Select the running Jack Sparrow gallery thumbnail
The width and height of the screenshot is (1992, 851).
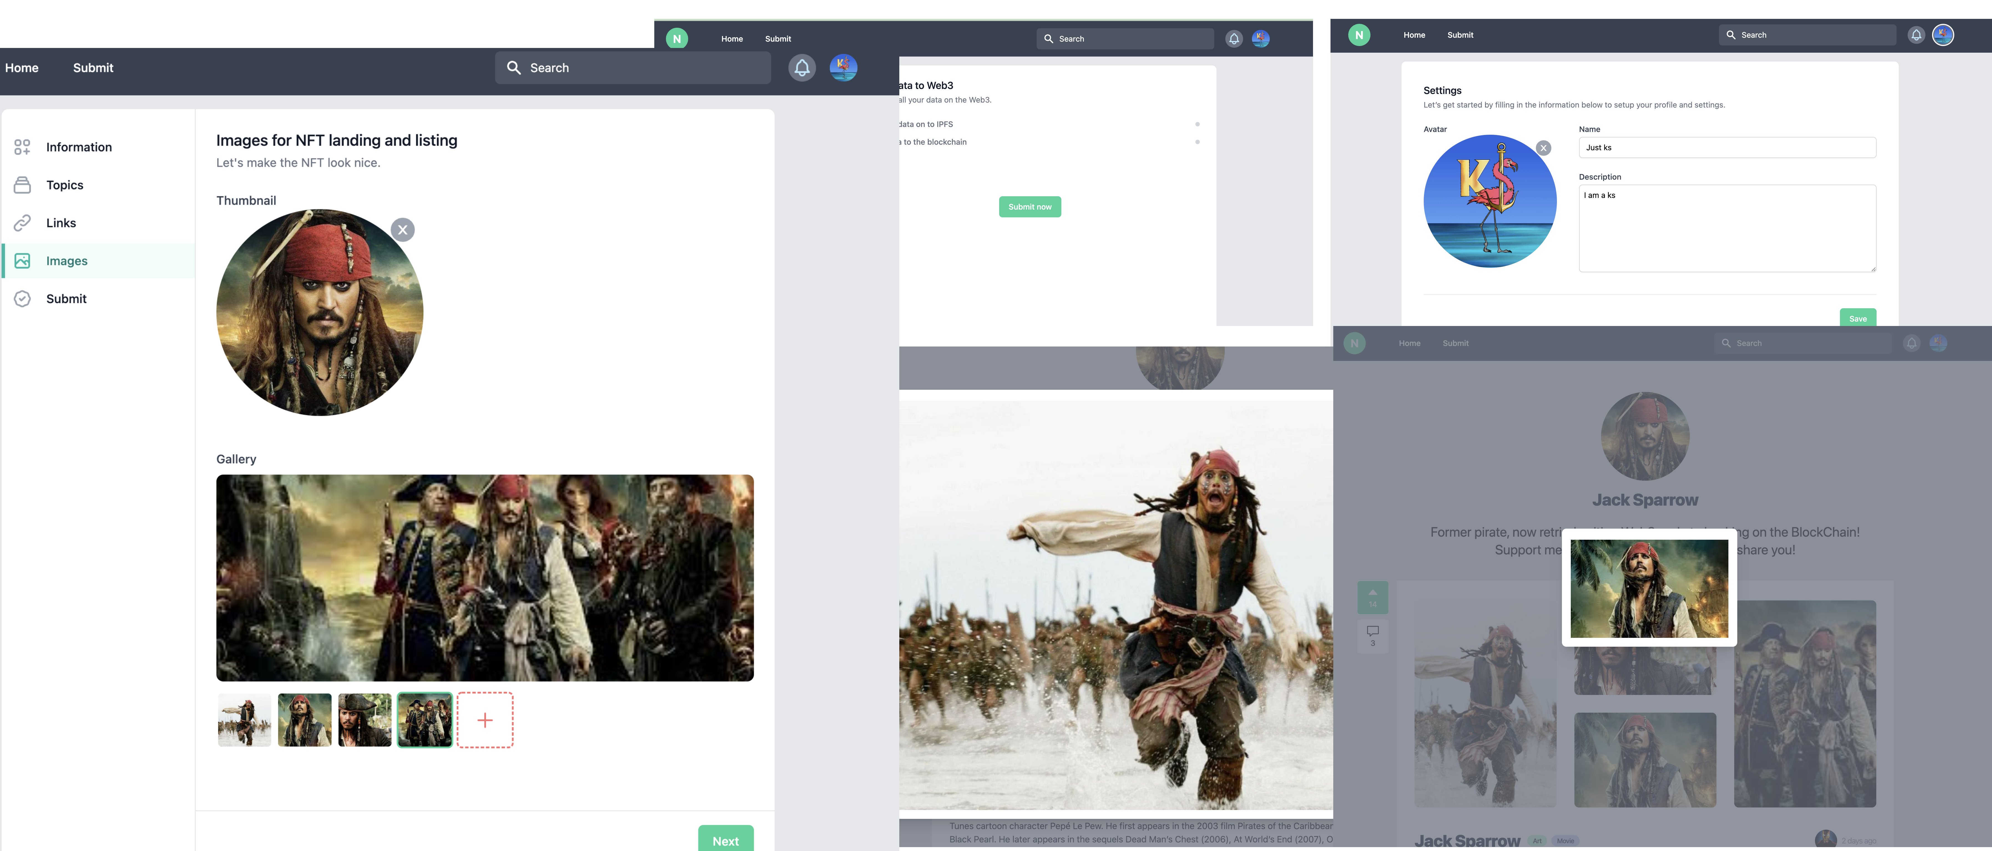(x=244, y=720)
